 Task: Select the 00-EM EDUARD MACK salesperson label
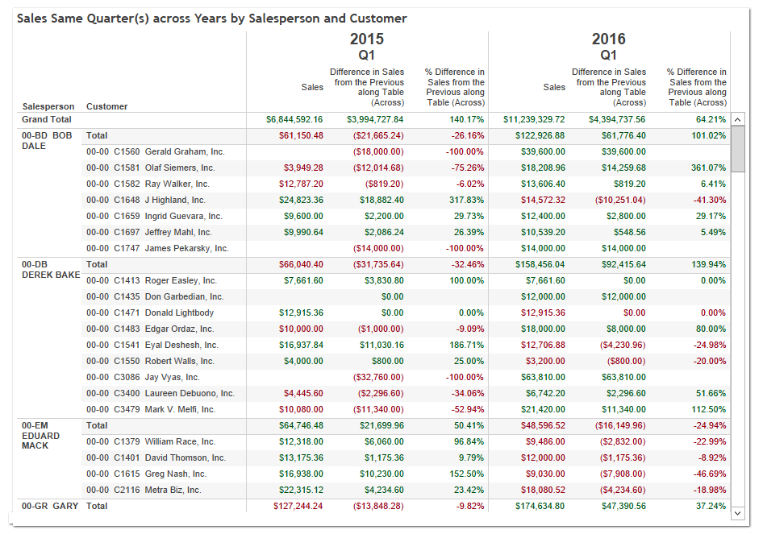tap(41, 435)
